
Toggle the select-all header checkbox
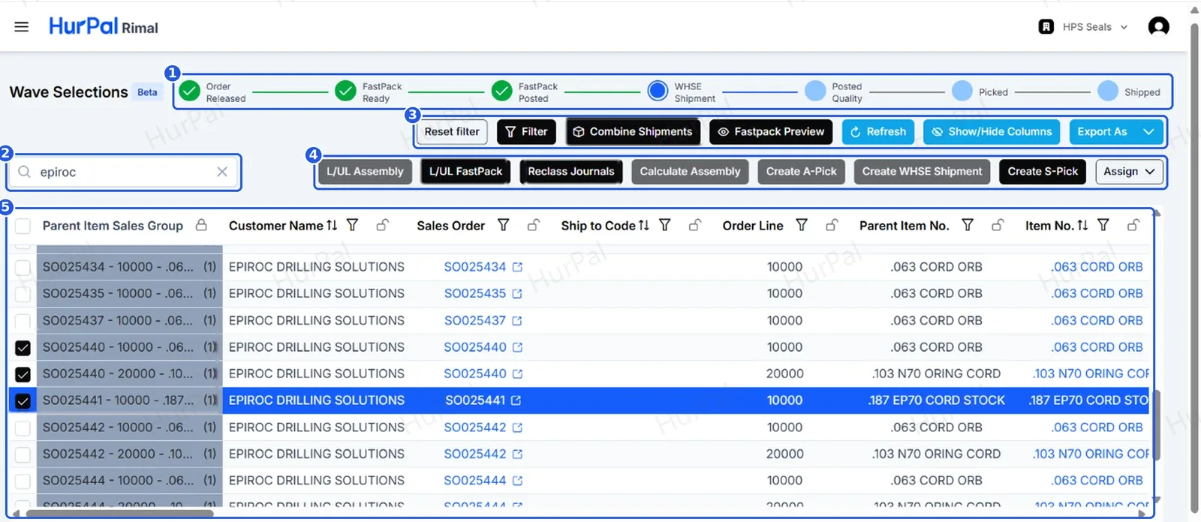coord(23,226)
